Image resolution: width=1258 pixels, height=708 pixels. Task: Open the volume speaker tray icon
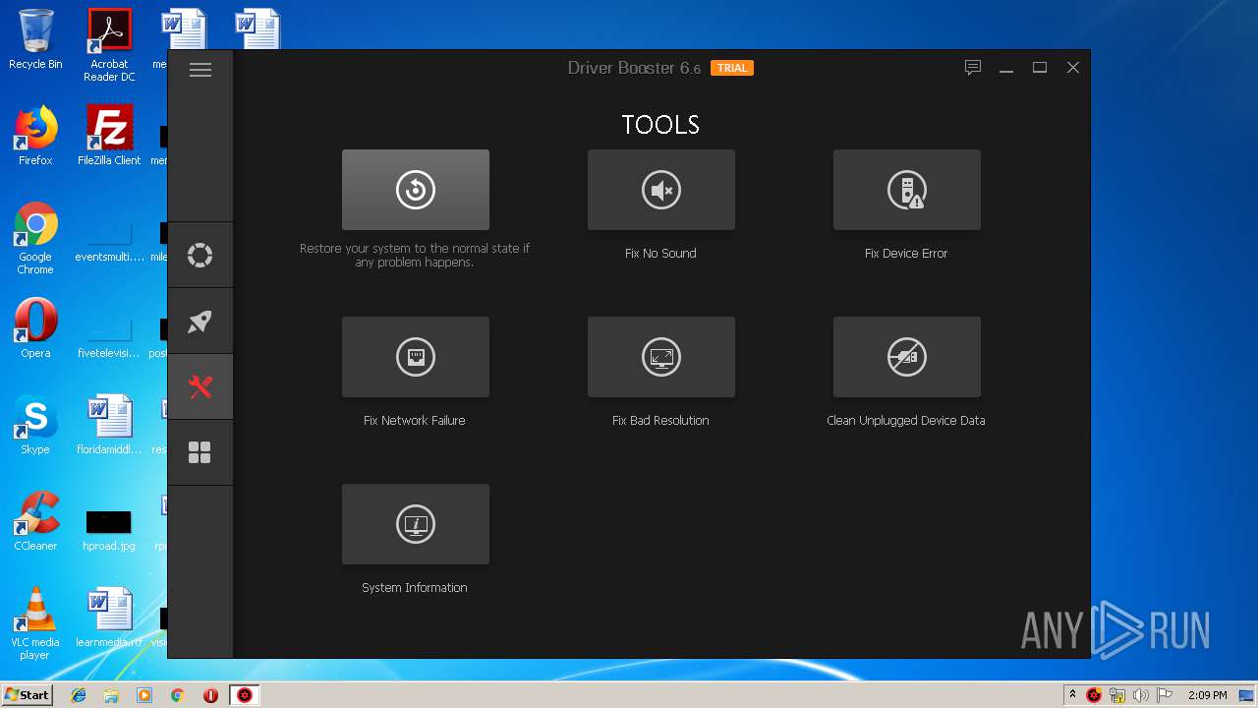click(1140, 695)
